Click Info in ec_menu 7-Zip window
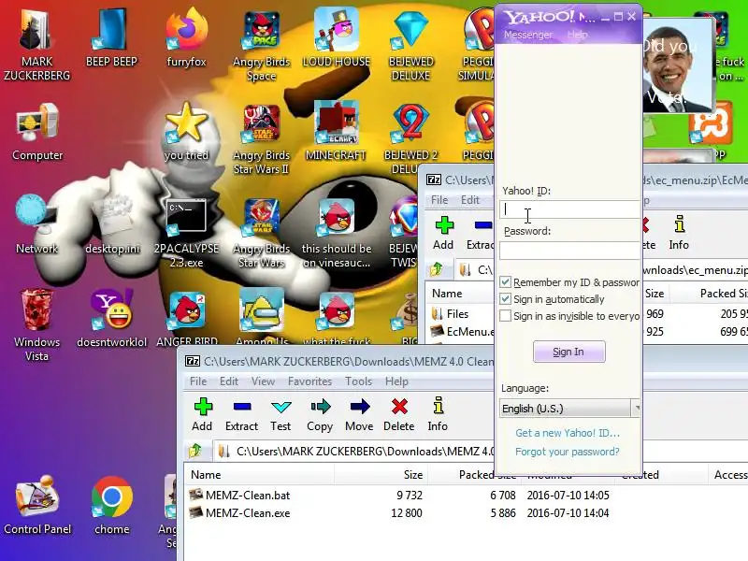The width and height of the screenshot is (748, 561). coord(679,233)
